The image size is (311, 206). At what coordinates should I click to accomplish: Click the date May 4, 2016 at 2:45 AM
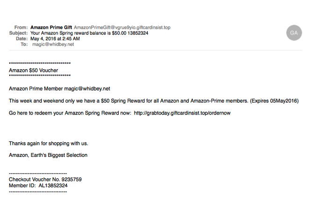point(55,39)
